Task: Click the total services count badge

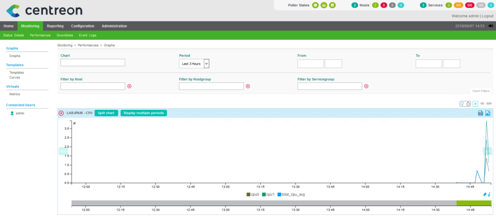Action: click(x=423, y=5)
